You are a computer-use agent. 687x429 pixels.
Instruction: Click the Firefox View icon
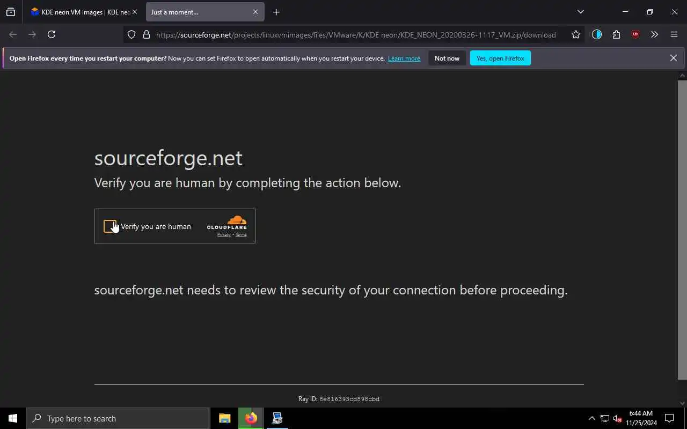click(x=11, y=12)
